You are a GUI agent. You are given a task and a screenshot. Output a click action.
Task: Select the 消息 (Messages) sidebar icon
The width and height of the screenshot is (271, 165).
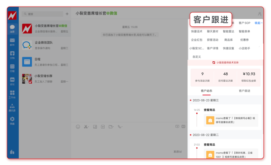[x=13, y=28]
